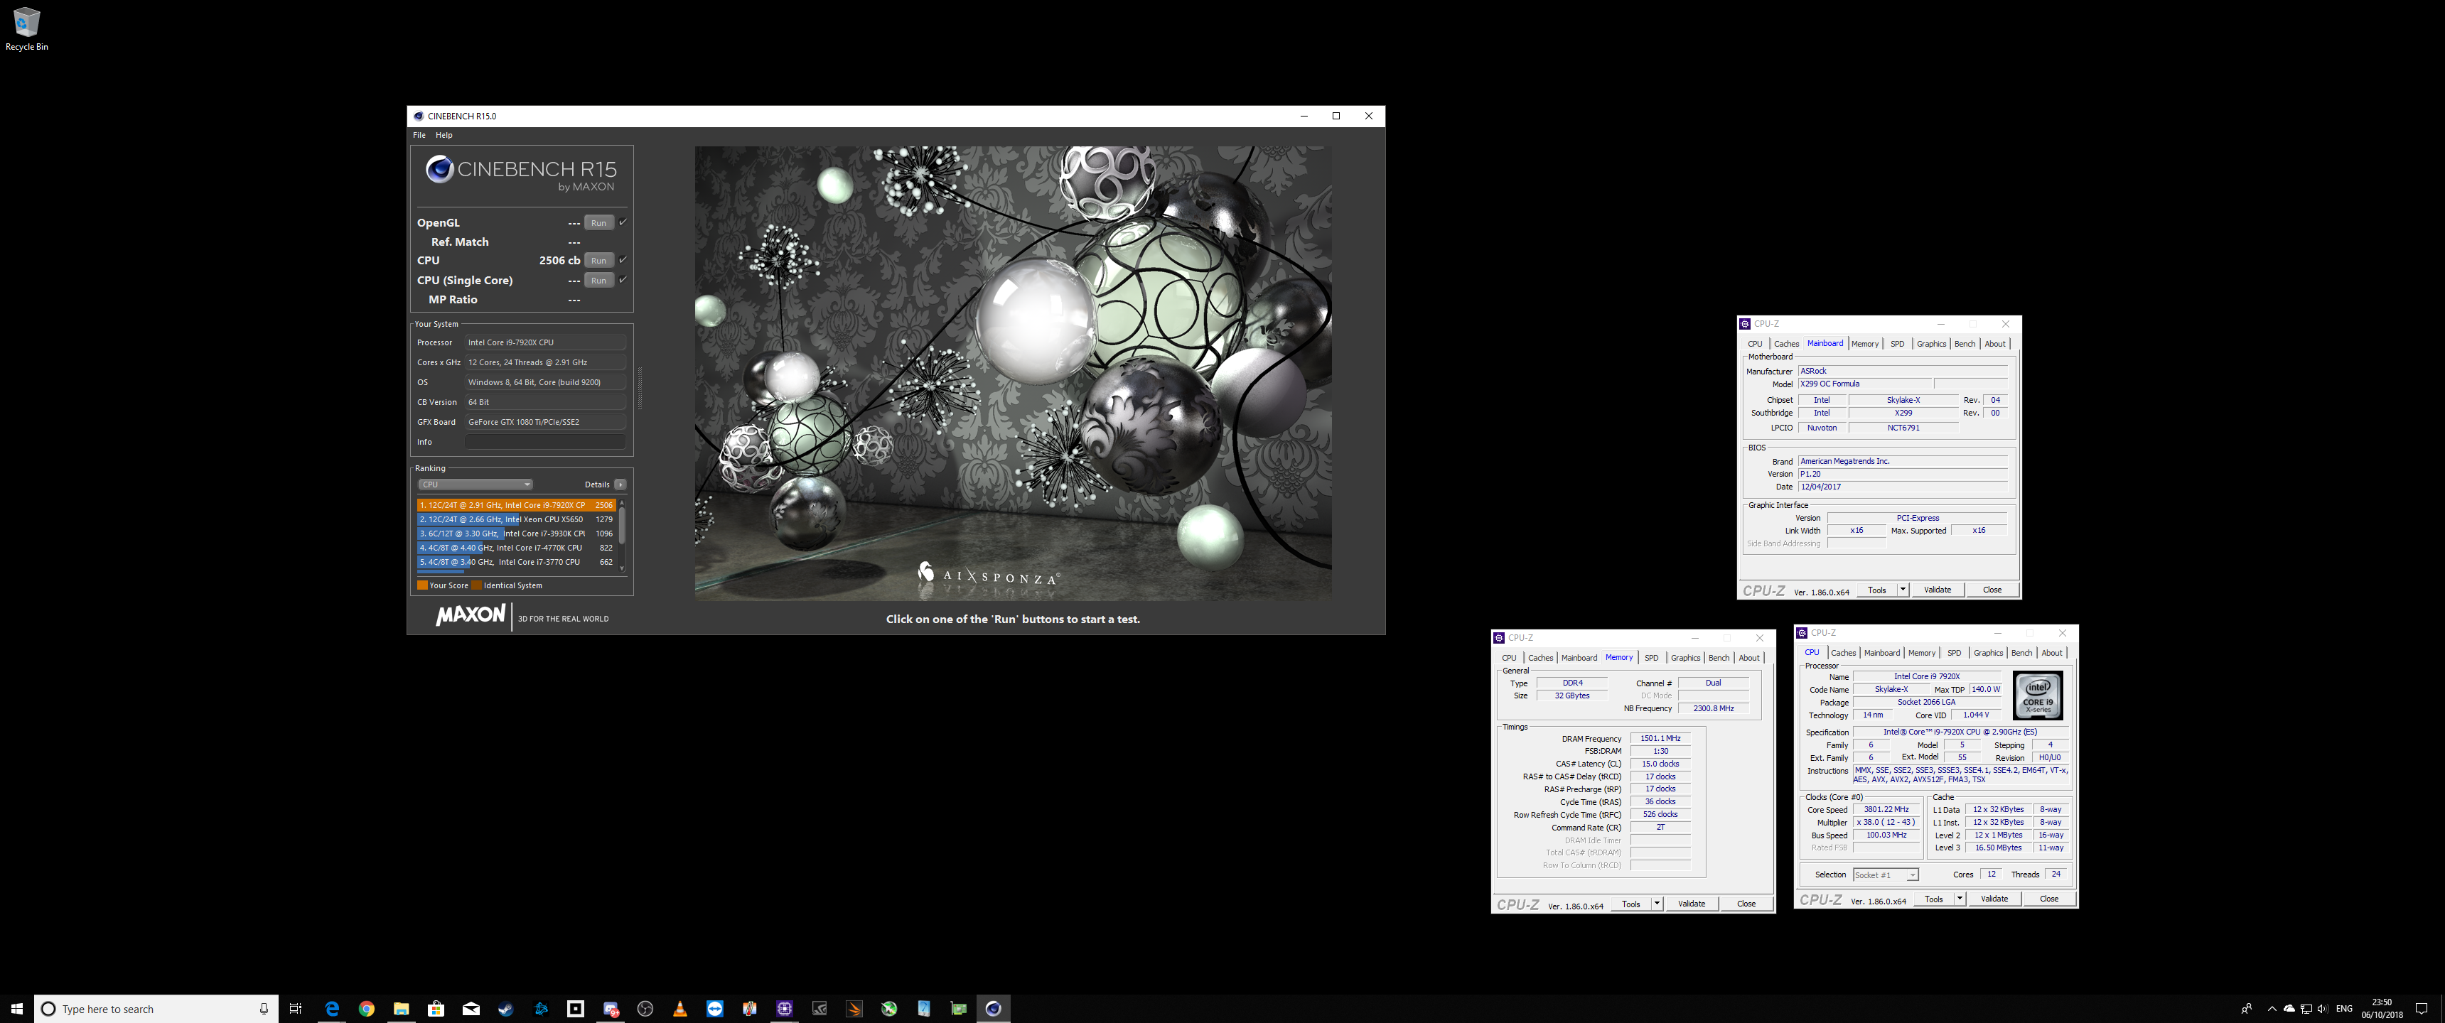Open the Graphics tab in the CPU-Z Mainboard window
Image resolution: width=2445 pixels, height=1023 pixels.
click(1932, 344)
